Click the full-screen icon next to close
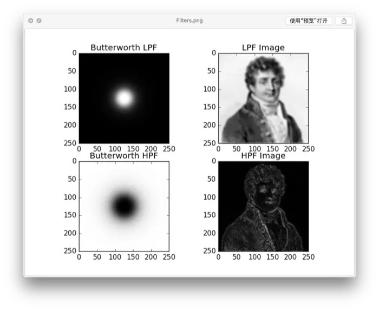Image resolution: width=379 pixels, height=310 pixels. 39,21
